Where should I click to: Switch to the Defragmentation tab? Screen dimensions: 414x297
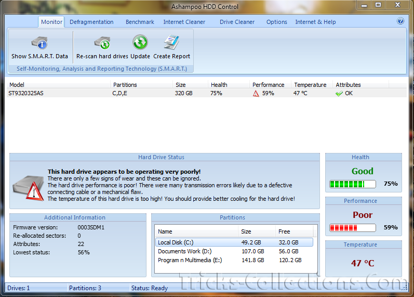91,22
